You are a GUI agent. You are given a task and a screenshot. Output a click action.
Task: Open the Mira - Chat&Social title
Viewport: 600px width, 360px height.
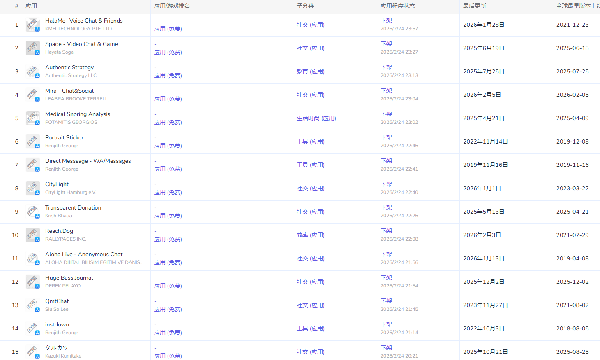tap(69, 91)
